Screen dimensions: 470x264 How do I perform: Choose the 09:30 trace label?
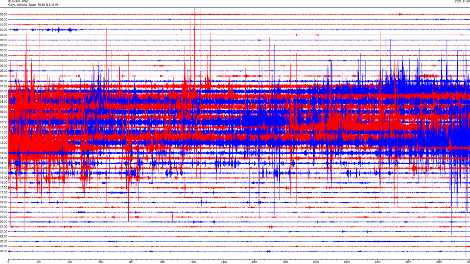[4, 112]
